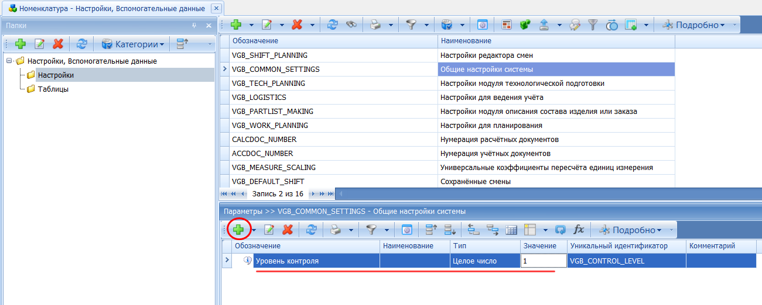Click move row down icon in parameters toolbar
The width and height of the screenshot is (762, 305).
[450, 230]
